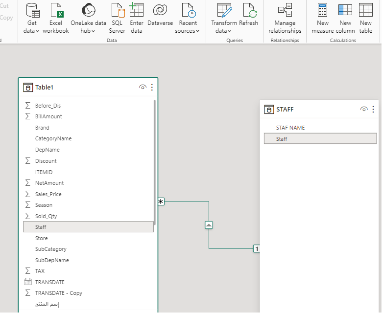Select the NetAmount field

[88, 183]
